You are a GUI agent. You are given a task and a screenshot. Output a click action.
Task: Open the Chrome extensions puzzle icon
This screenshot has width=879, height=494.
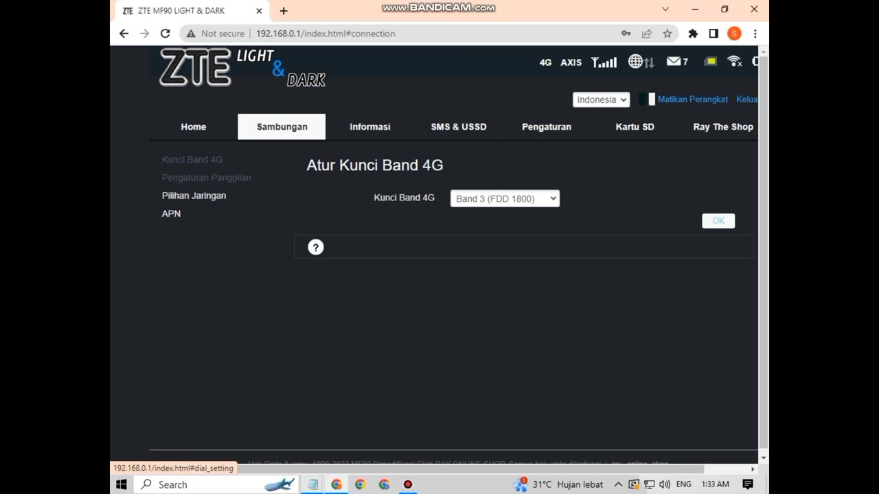click(693, 33)
